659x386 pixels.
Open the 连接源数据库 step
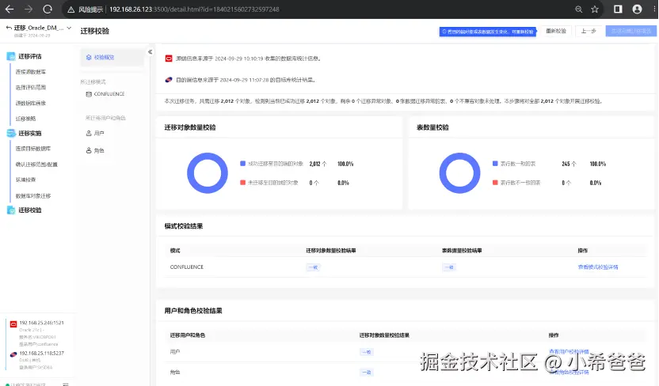pyautogui.click(x=31, y=72)
